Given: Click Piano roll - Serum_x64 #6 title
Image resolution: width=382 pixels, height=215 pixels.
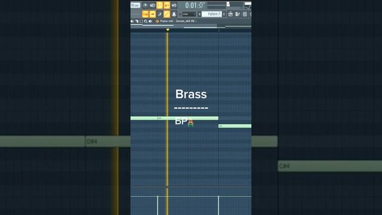Looking at the screenshot, I should pyautogui.click(x=177, y=21).
